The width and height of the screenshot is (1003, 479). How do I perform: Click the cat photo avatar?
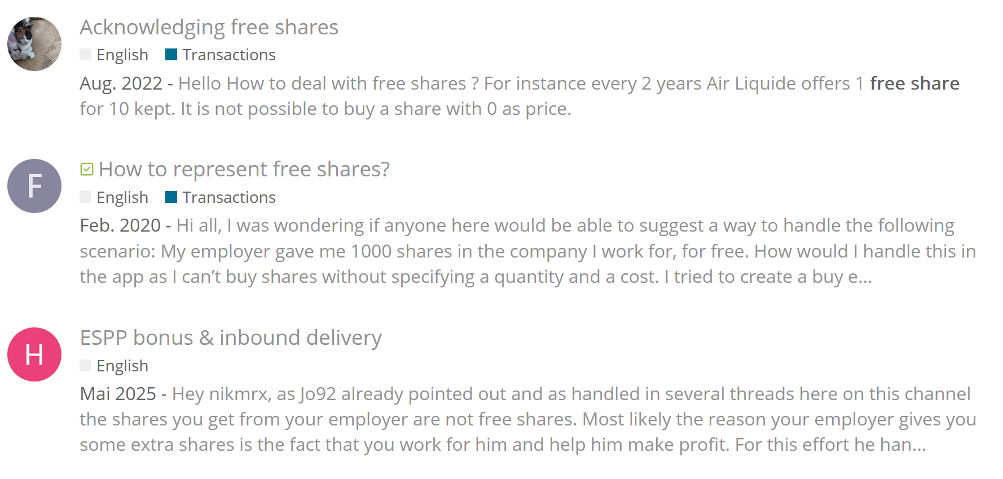click(x=34, y=44)
